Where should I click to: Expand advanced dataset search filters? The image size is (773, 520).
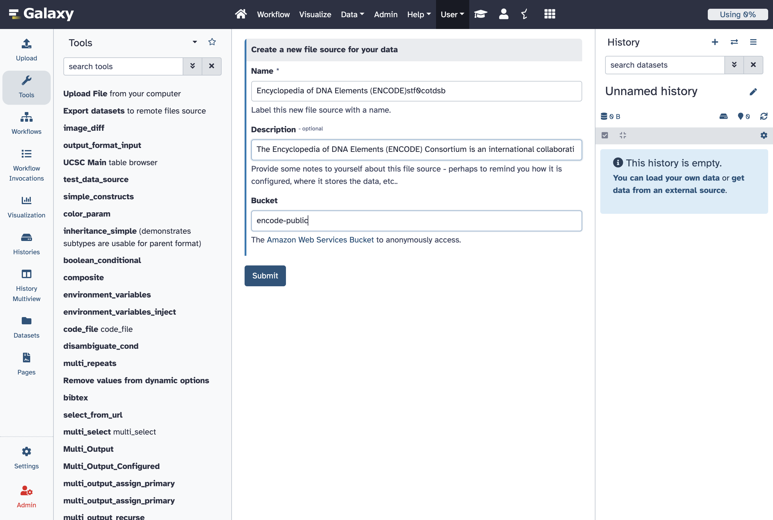point(734,65)
